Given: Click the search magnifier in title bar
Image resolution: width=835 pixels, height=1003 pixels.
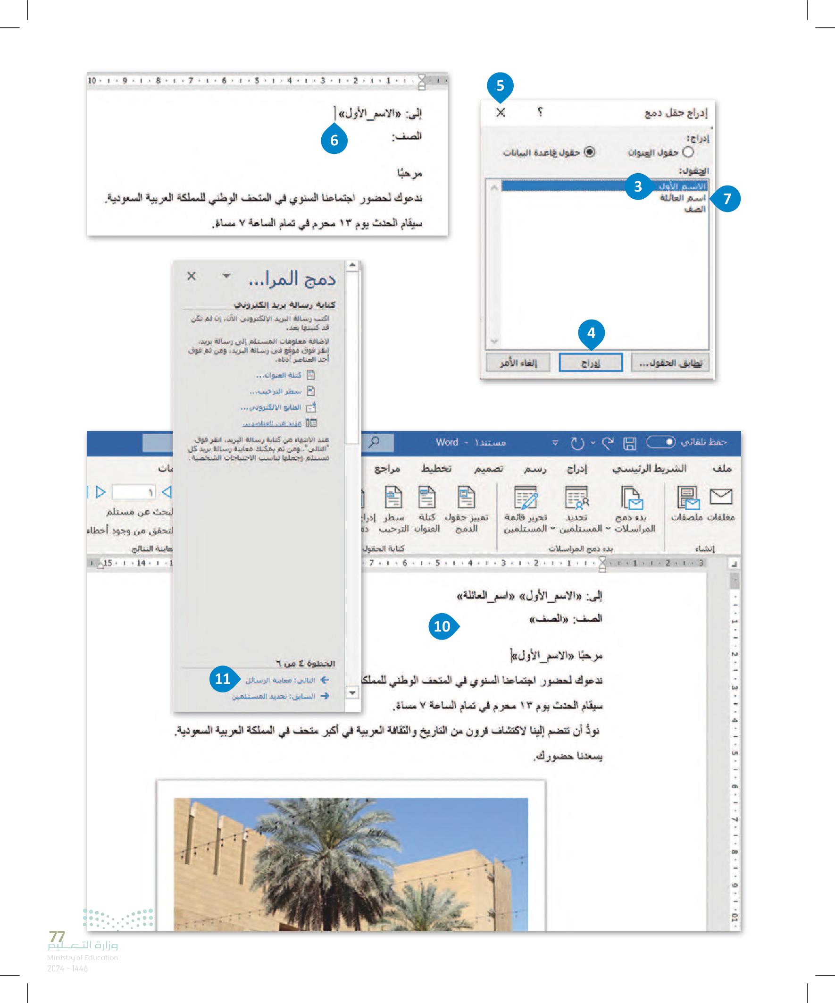Looking at the screenshot, I should pos(375,442).
